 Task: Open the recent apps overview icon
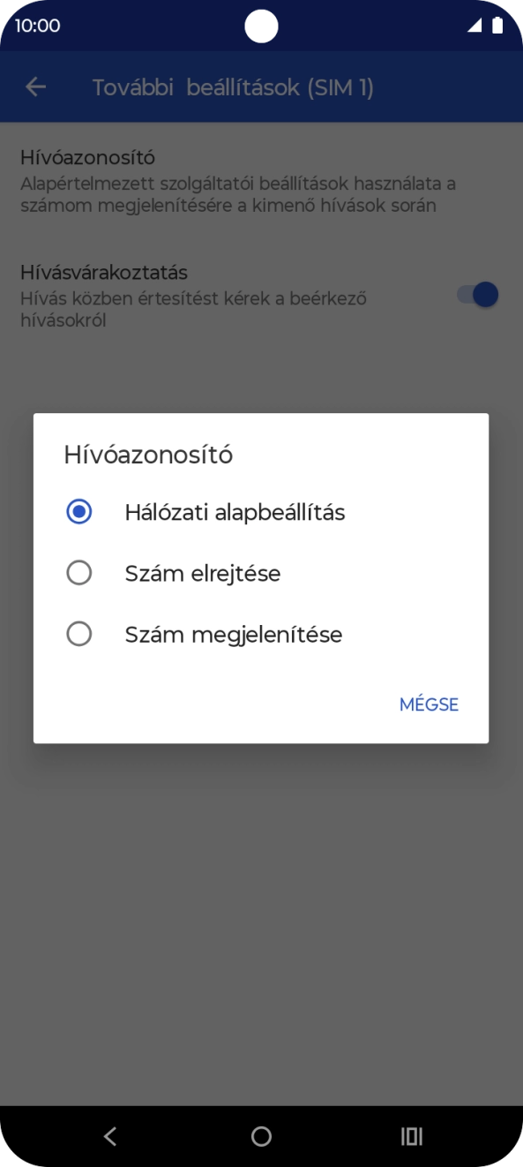tap(411, 1136)
